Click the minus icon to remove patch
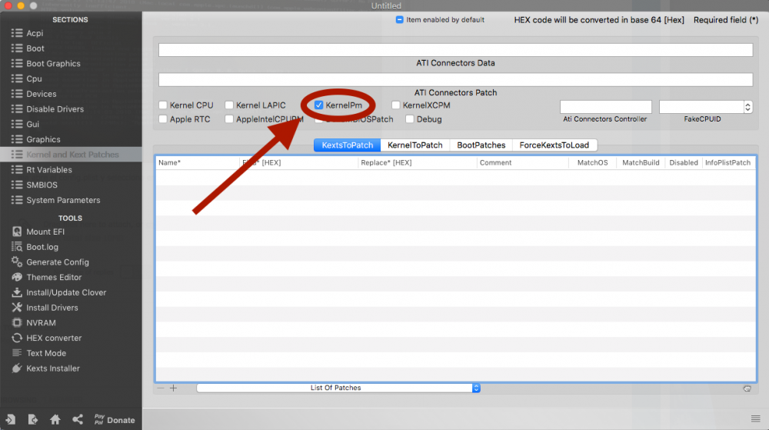 [161, 388]
